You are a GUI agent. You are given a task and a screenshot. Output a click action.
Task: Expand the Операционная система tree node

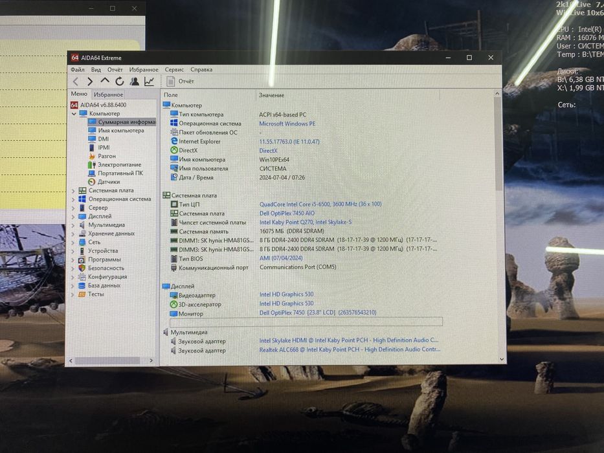(x=73, y=199)
